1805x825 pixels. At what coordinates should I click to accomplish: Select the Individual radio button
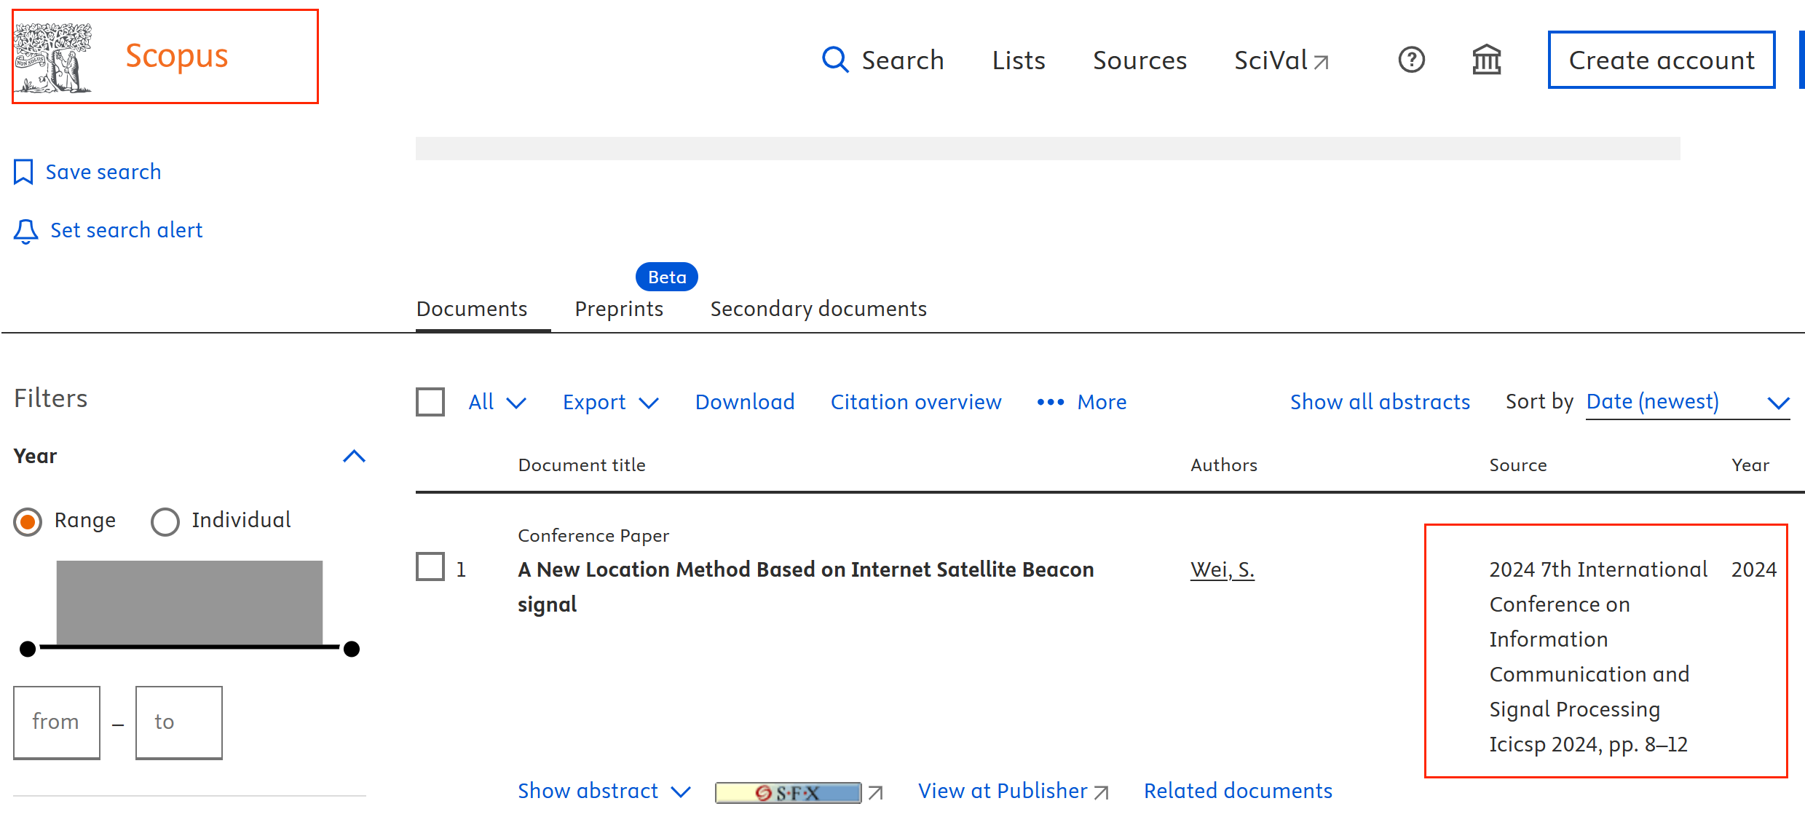pos(165,521)
